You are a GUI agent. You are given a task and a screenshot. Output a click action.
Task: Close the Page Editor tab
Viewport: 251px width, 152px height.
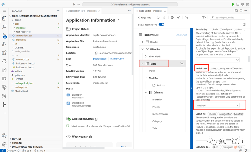165,11
